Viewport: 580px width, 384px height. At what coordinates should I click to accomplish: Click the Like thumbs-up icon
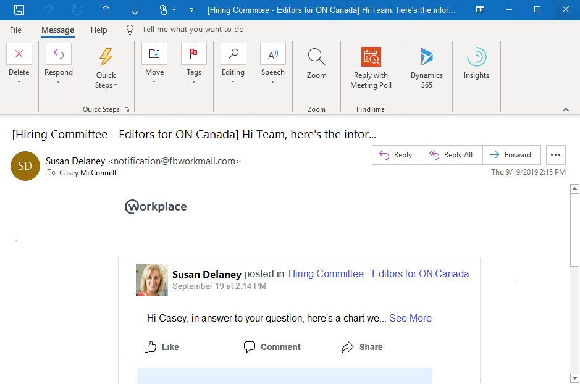tap(150, 347)
